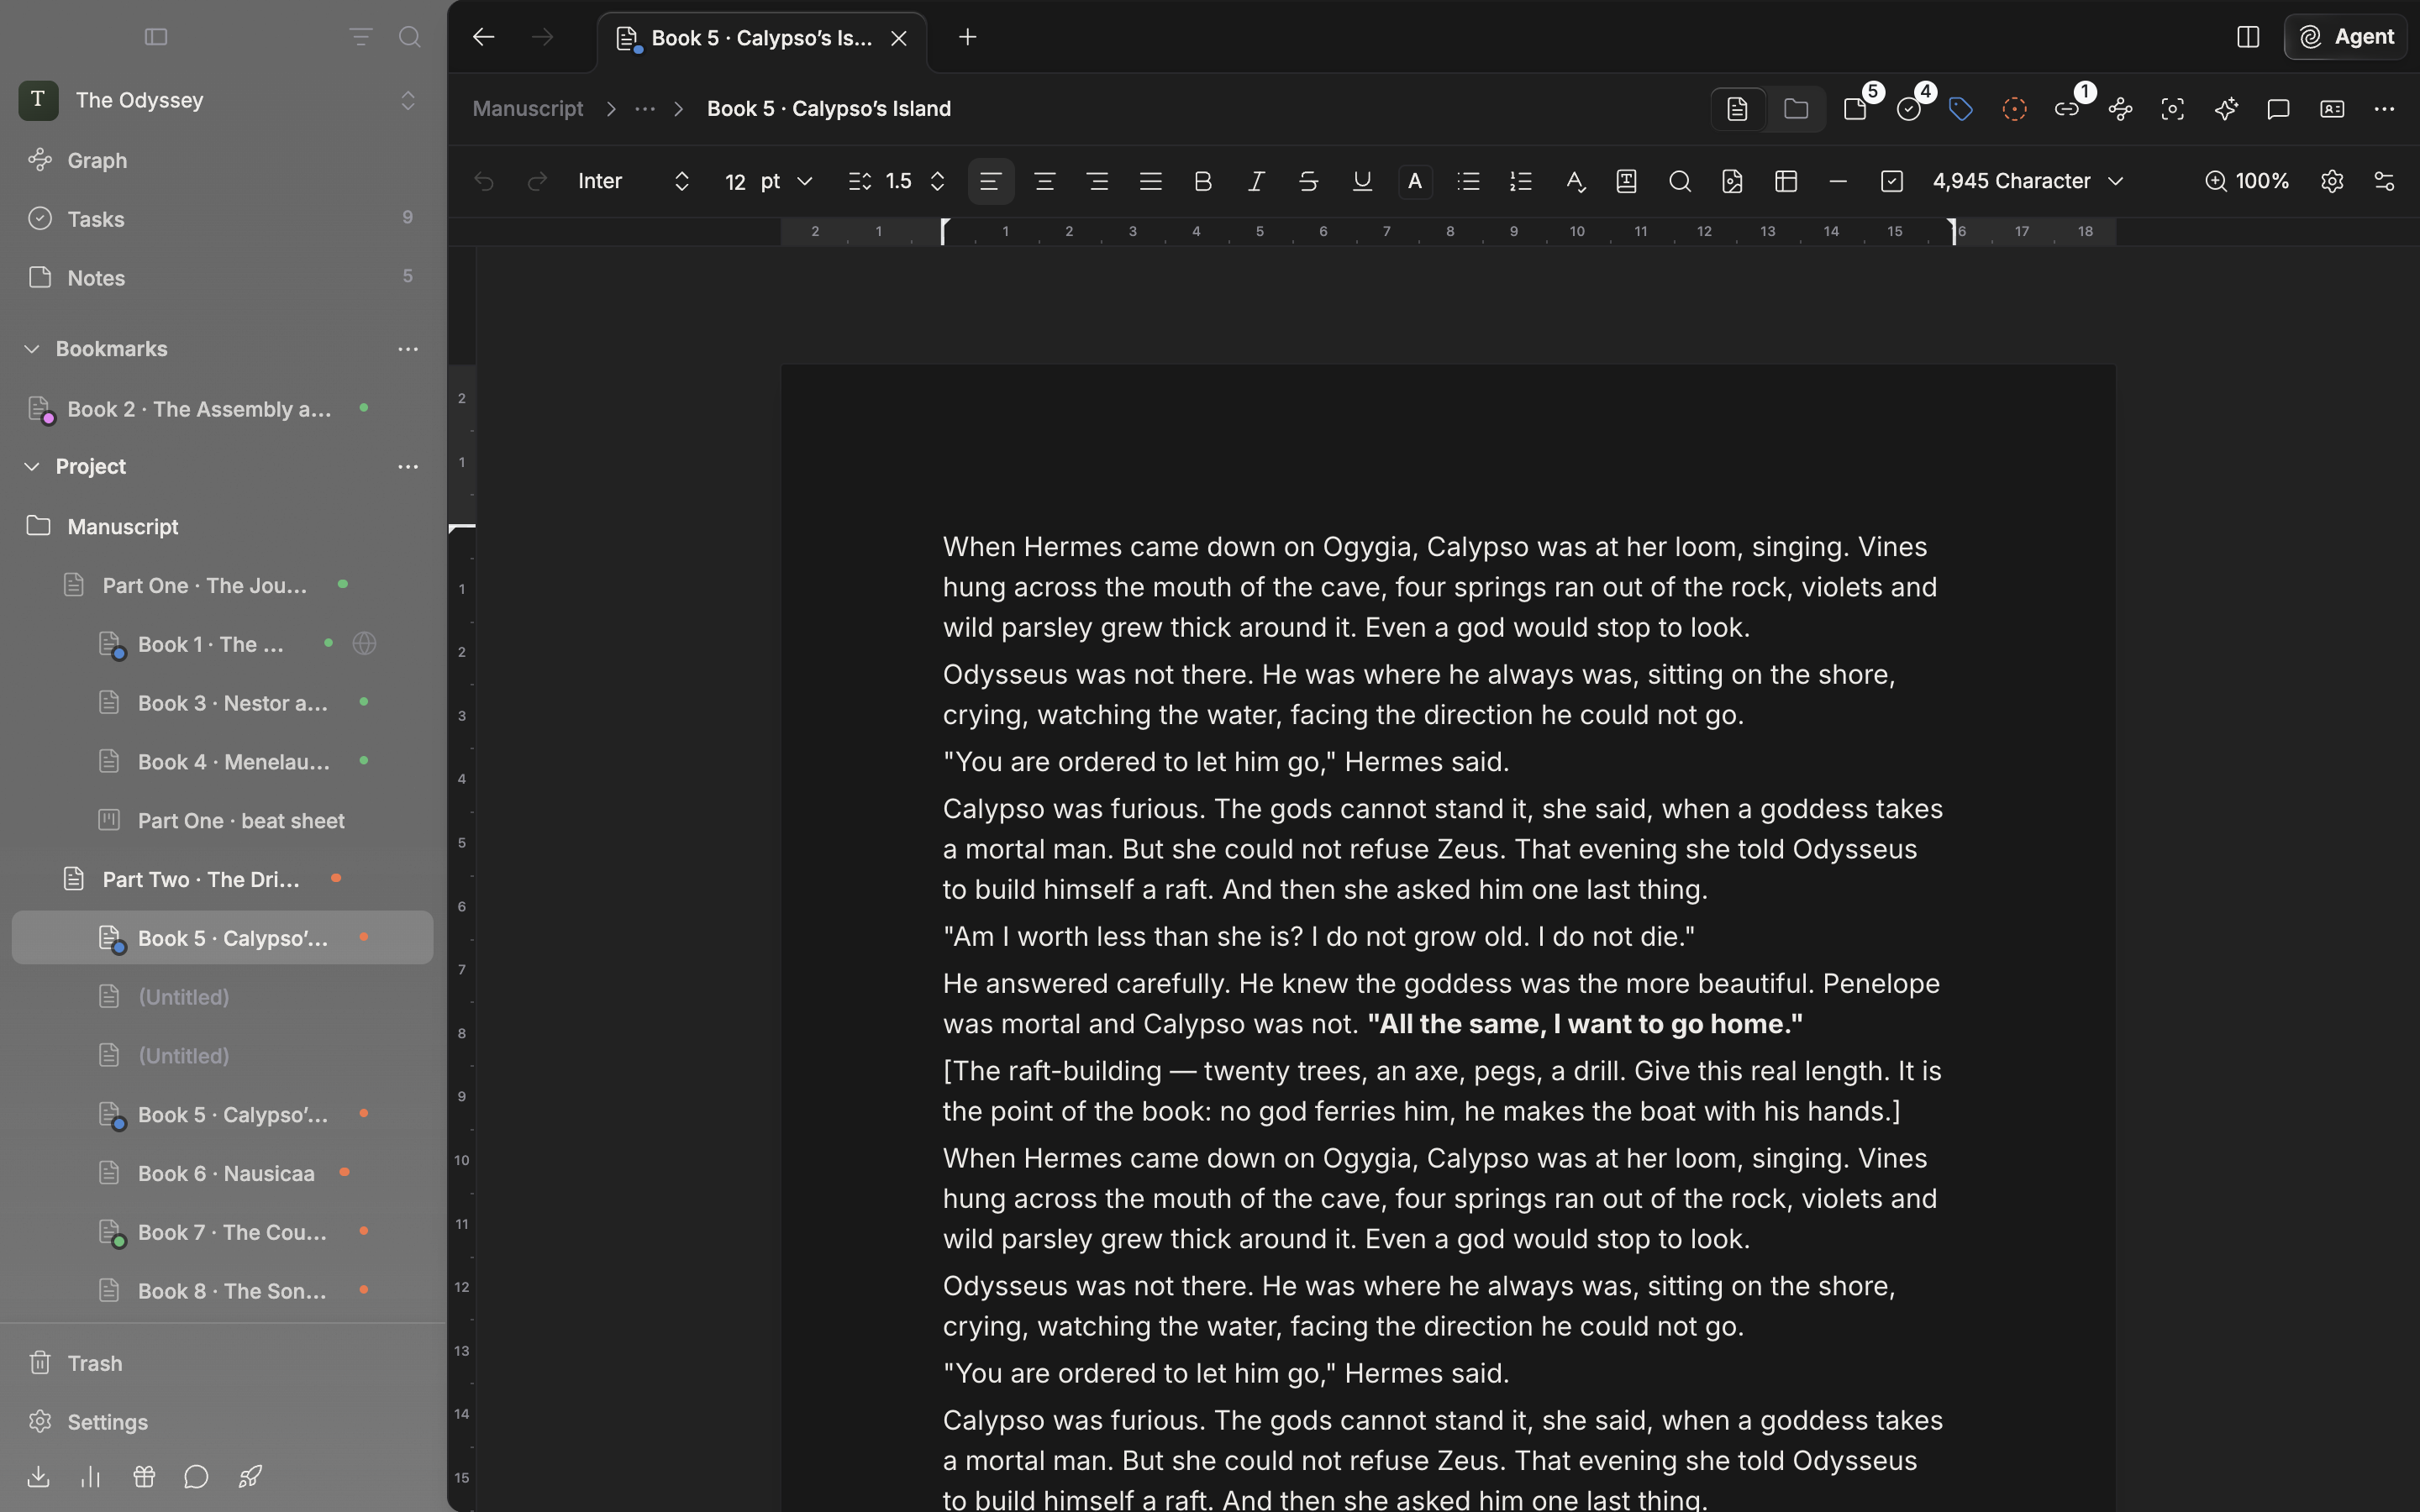The height and width of the screenshot is (1512, 2420).
Task: Toggle the sidebar panel icon
Action: click(156, 37)
